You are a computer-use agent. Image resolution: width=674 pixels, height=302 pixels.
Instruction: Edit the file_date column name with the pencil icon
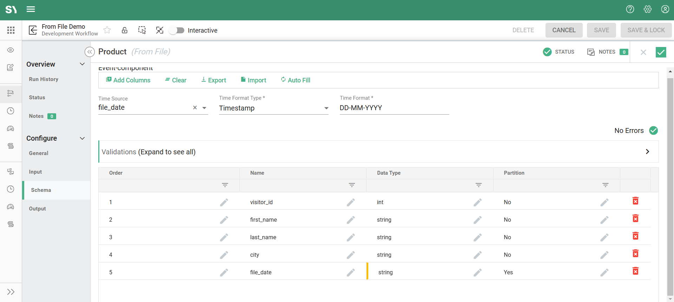[x=350, y=273]
